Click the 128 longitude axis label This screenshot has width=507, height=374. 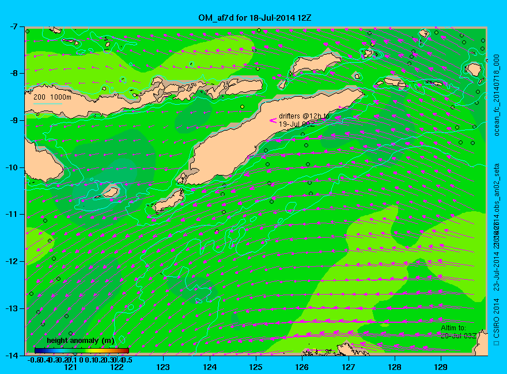coord(395,367)
